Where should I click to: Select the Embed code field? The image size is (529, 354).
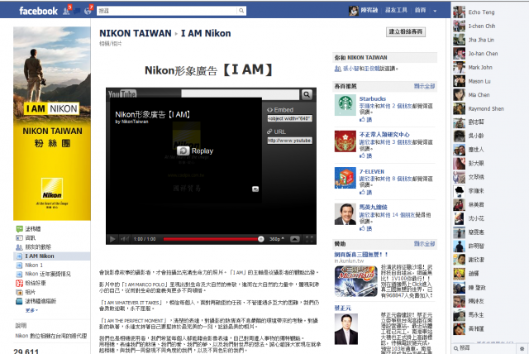tap(290, 118)
